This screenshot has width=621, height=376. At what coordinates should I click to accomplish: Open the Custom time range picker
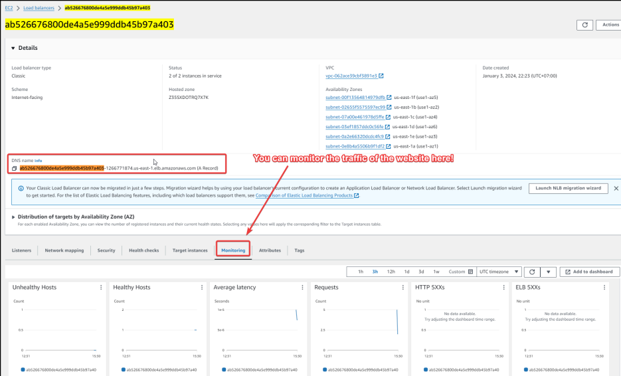click(x=460, y=272)
